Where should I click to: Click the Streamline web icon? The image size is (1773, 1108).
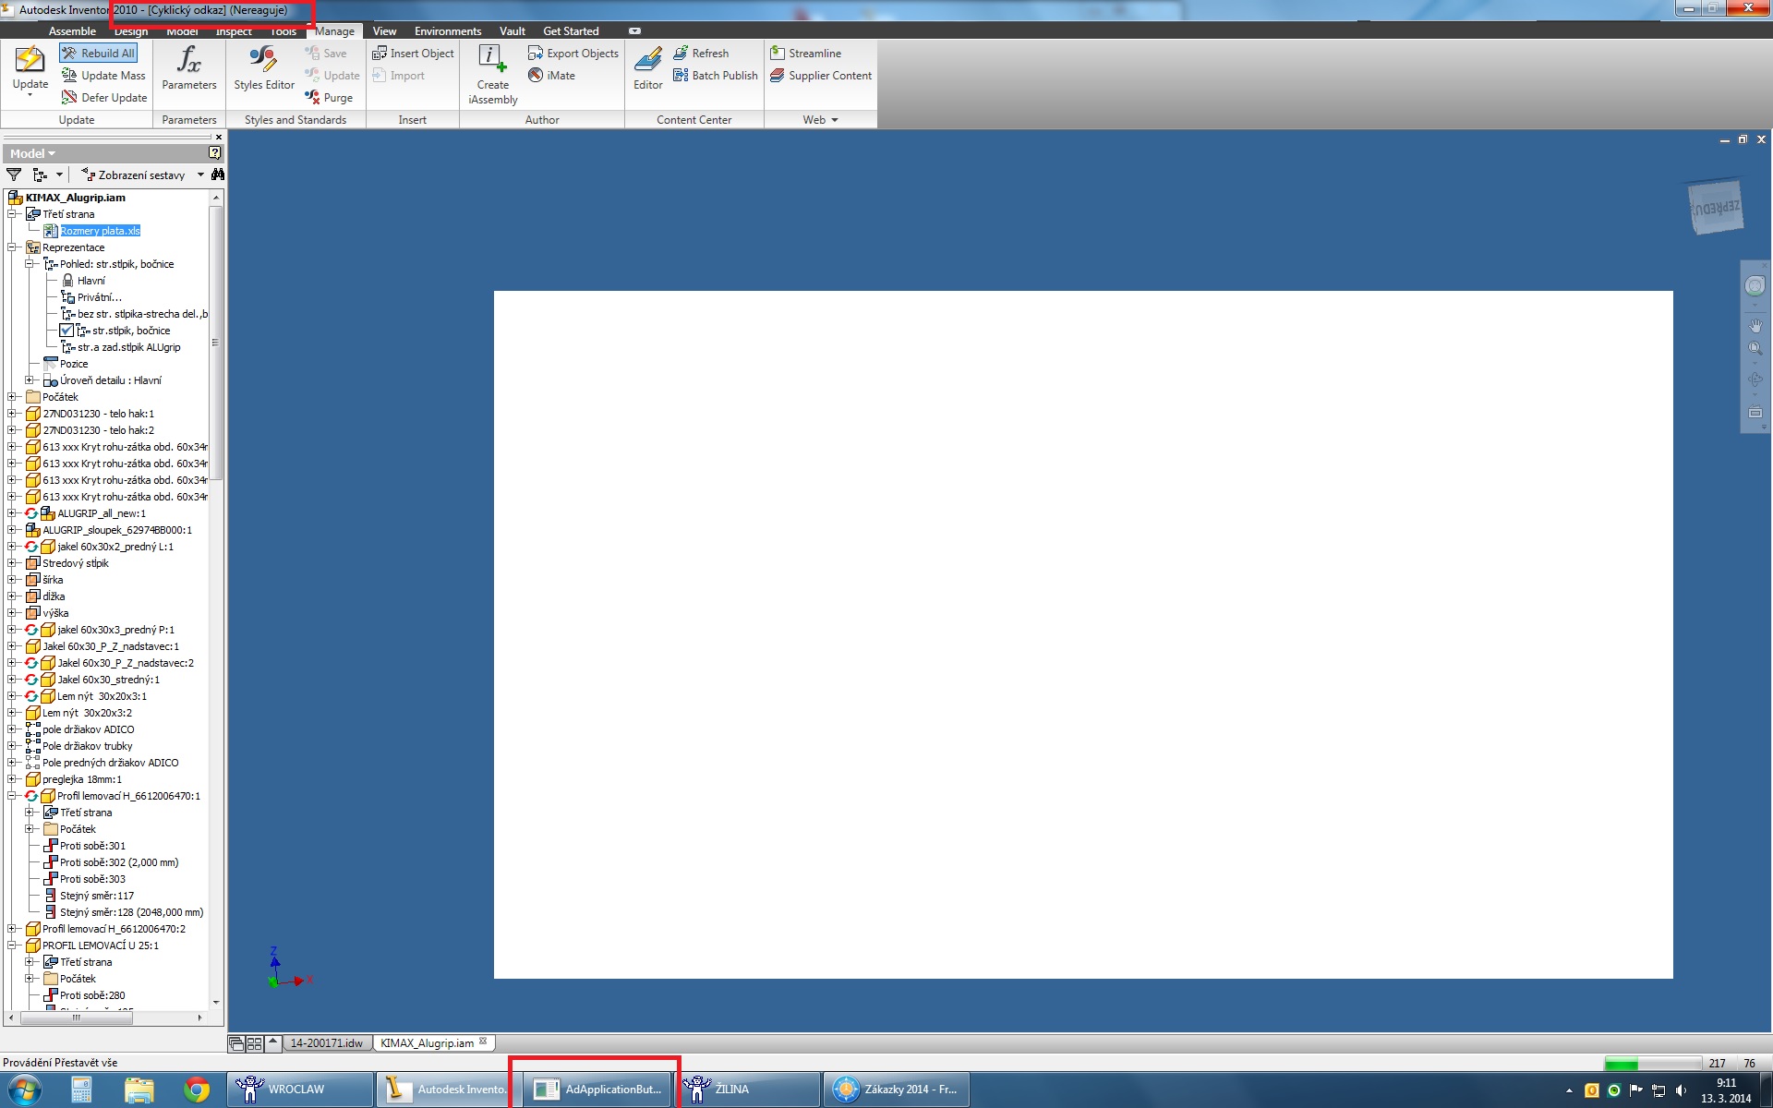(778, 54)
